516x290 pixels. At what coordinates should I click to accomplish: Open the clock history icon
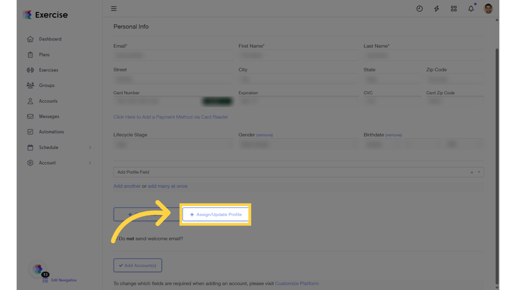tap(419, 8)
